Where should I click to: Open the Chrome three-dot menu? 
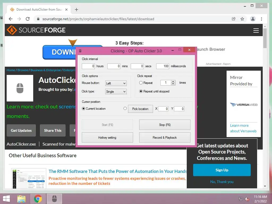point(261,19)
